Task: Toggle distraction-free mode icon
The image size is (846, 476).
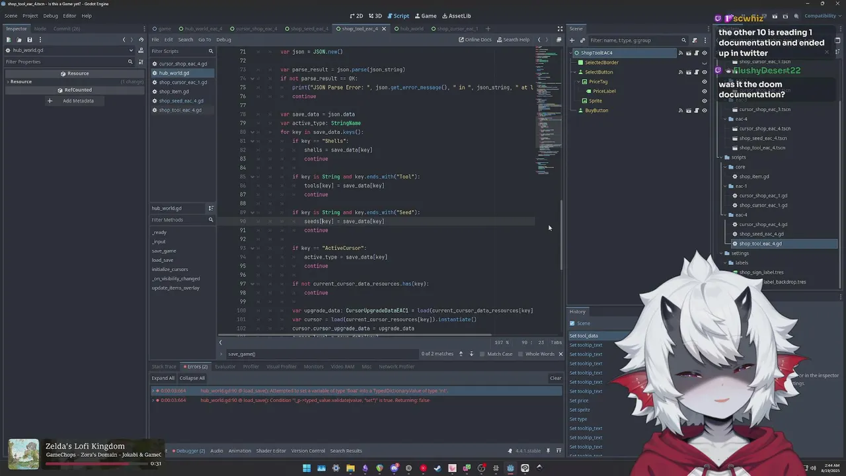Action: [560, 28]
